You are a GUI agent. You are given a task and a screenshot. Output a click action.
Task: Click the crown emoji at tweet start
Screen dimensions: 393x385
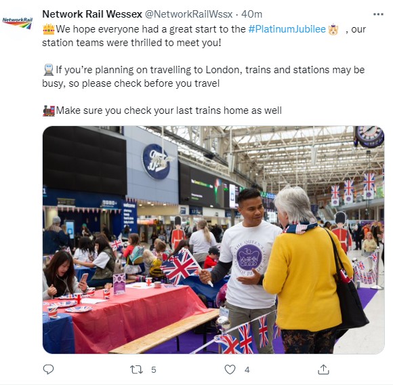click(x=49, y=29)
